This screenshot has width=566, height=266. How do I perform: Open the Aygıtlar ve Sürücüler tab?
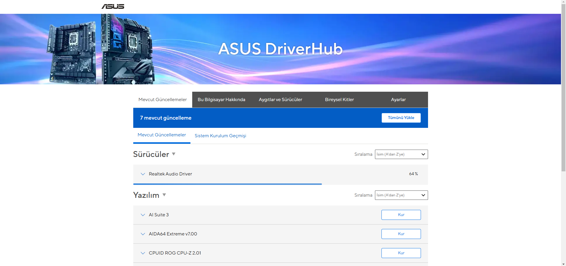point(280,100)
